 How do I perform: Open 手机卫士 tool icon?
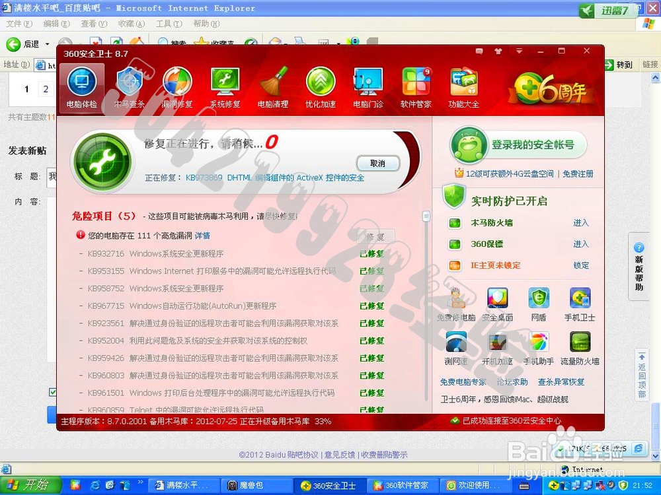coord(580,305)
